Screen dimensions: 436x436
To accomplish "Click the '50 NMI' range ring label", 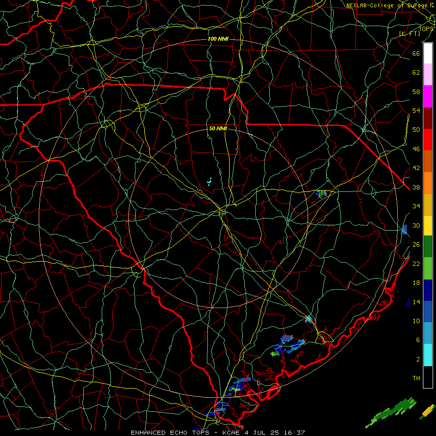I will 218,128.
